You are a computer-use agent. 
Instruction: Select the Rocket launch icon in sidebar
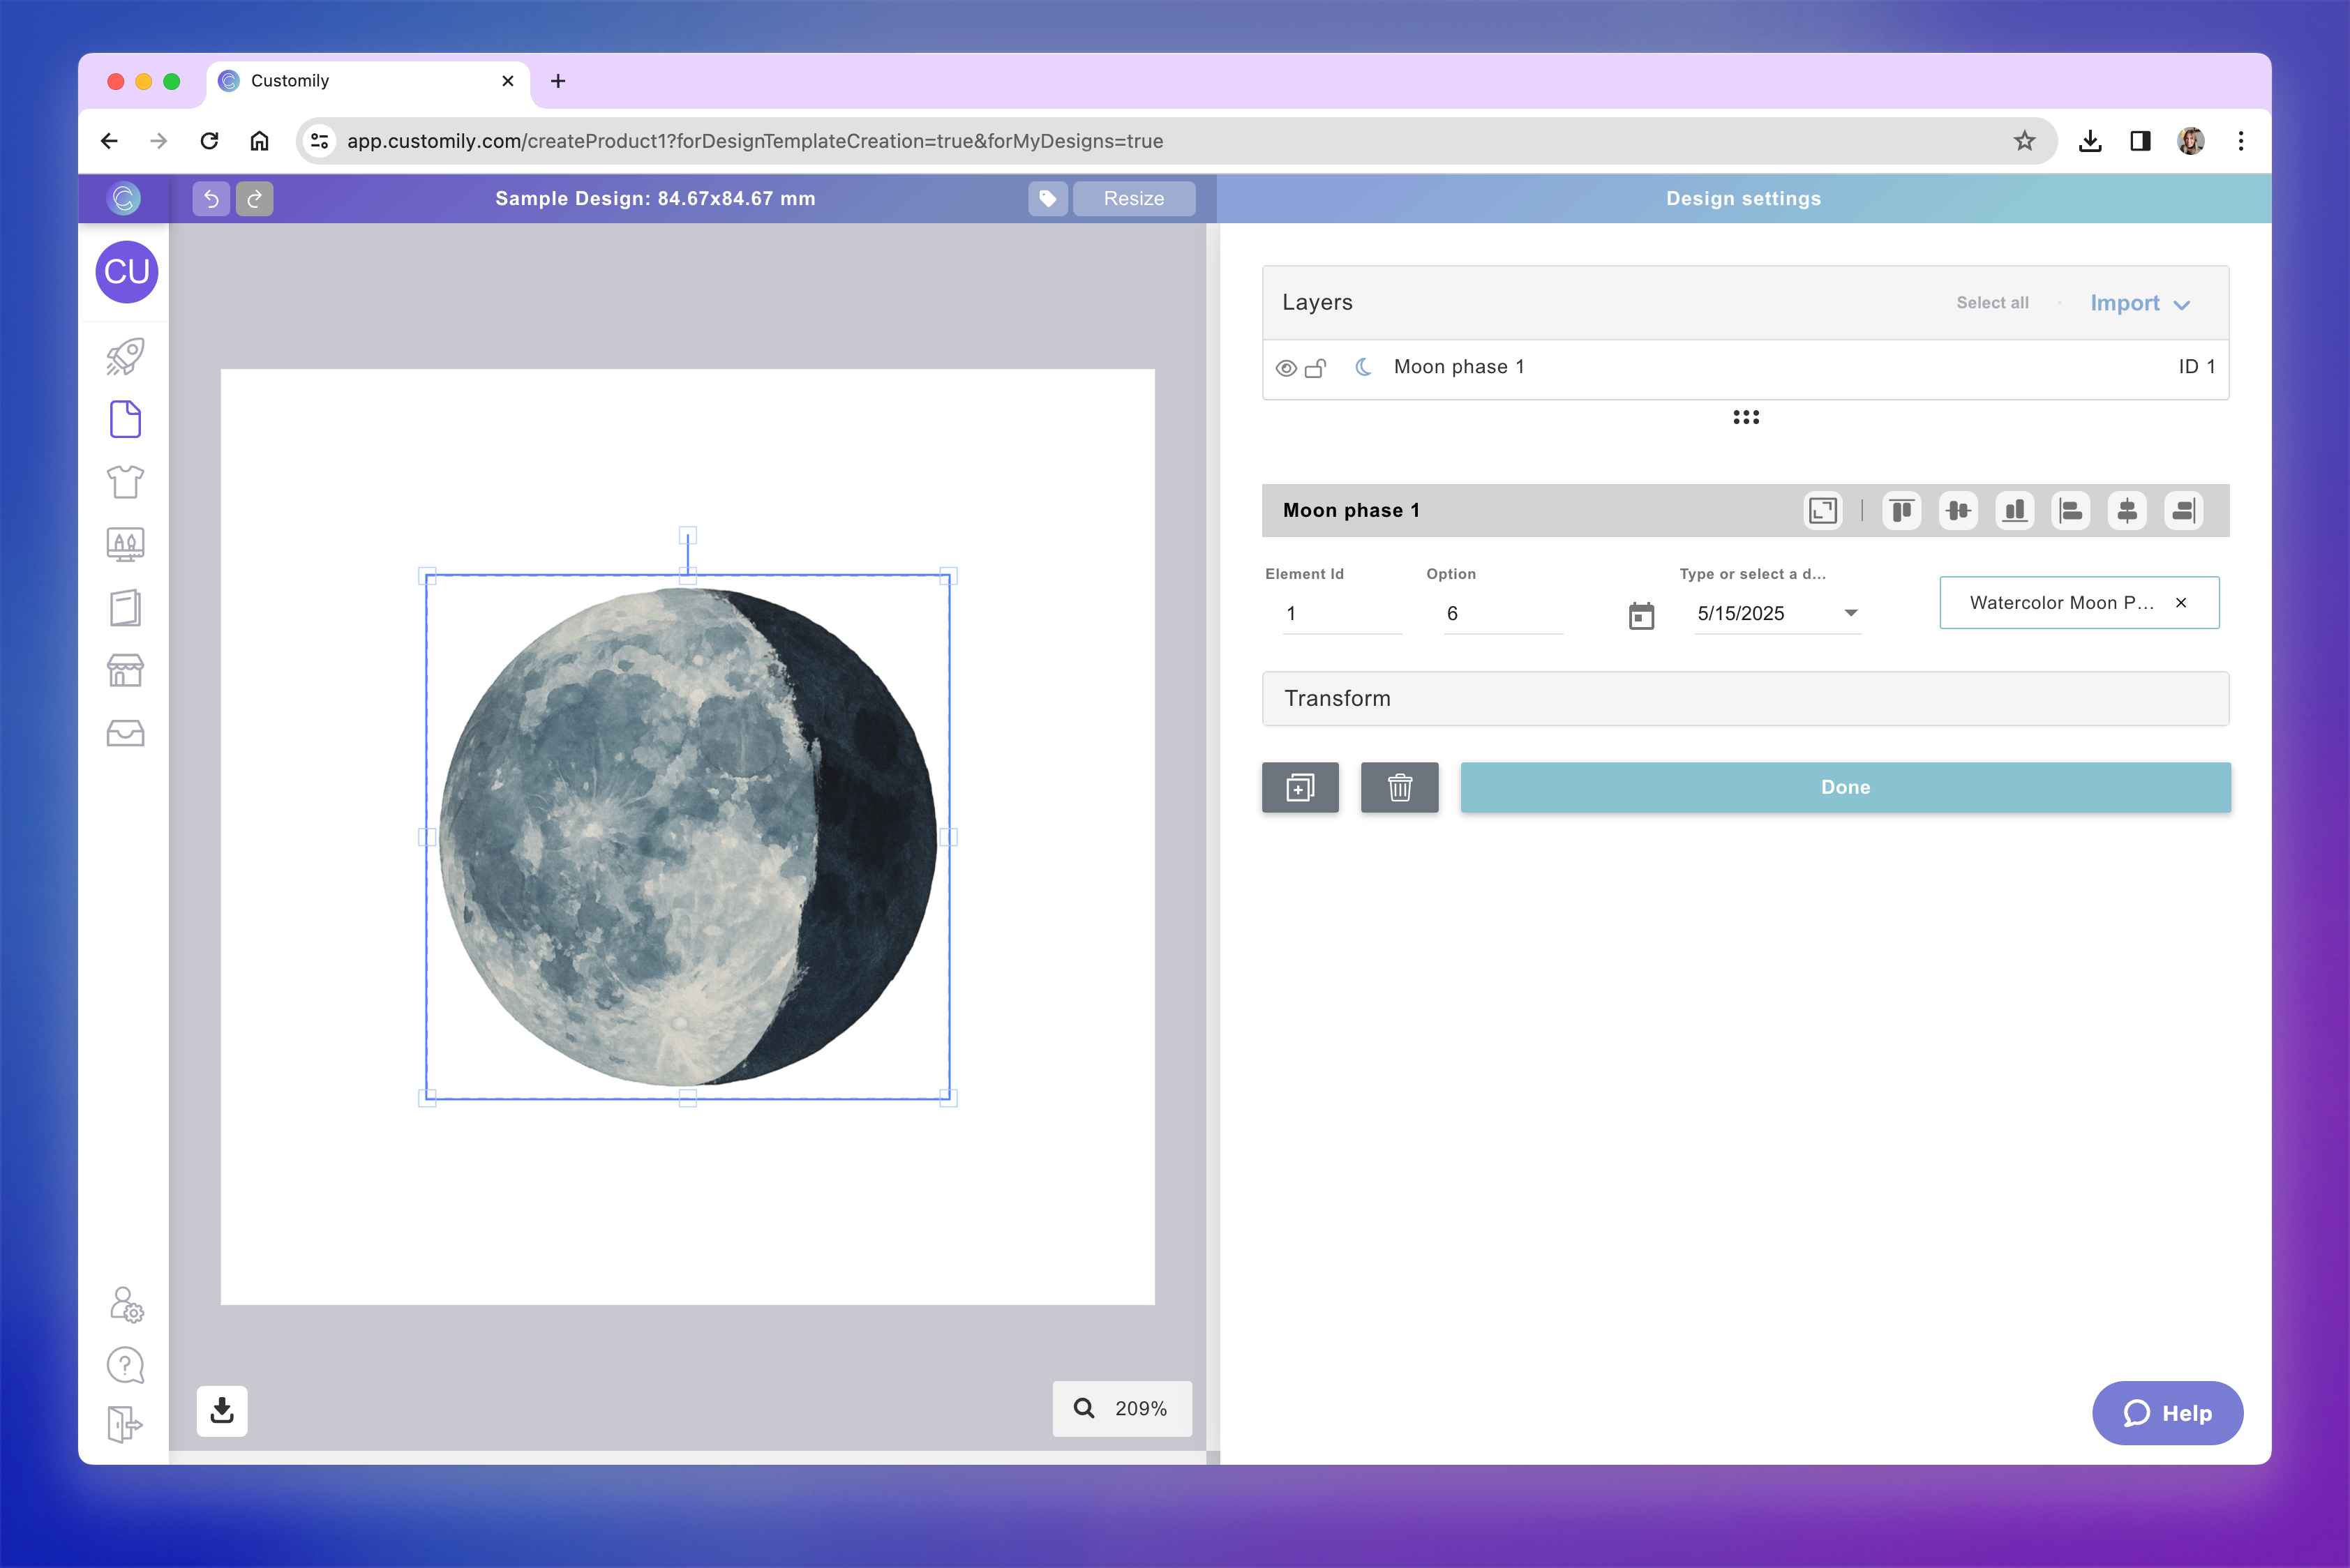point(125,356)
